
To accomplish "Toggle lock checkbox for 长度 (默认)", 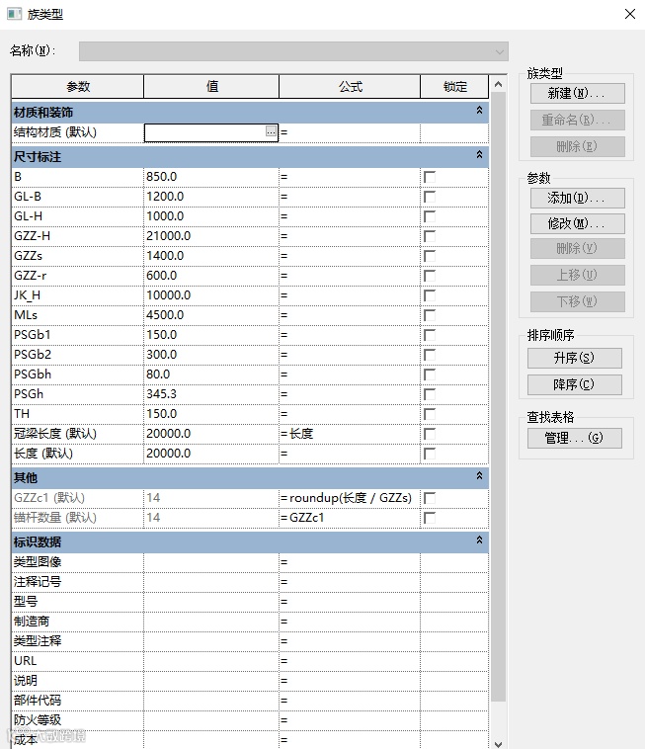I will click(x=430, y=454).
